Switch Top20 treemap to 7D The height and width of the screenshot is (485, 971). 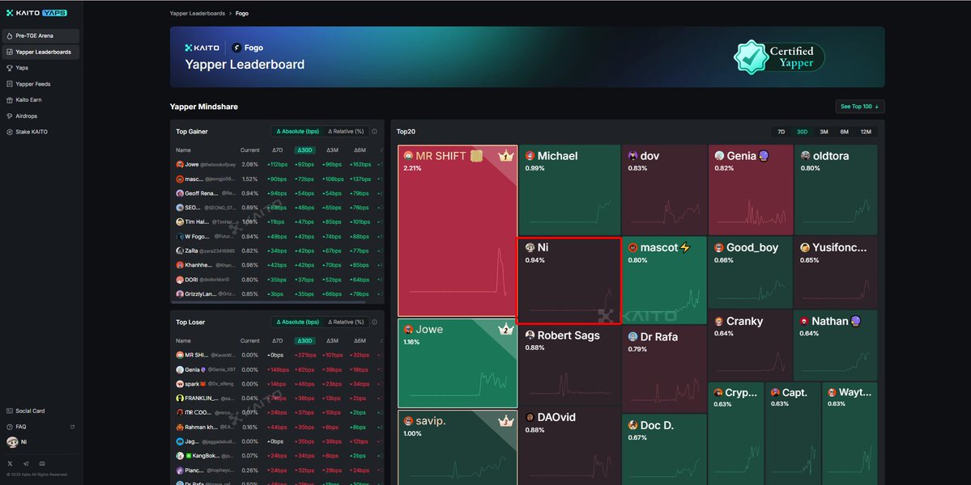(x=781, y=132)
